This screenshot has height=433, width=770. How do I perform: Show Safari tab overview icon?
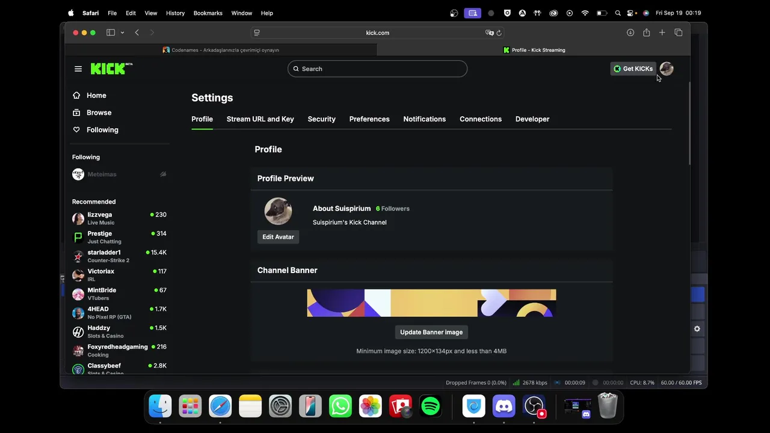pyautogui.click(x=678, y=32)
